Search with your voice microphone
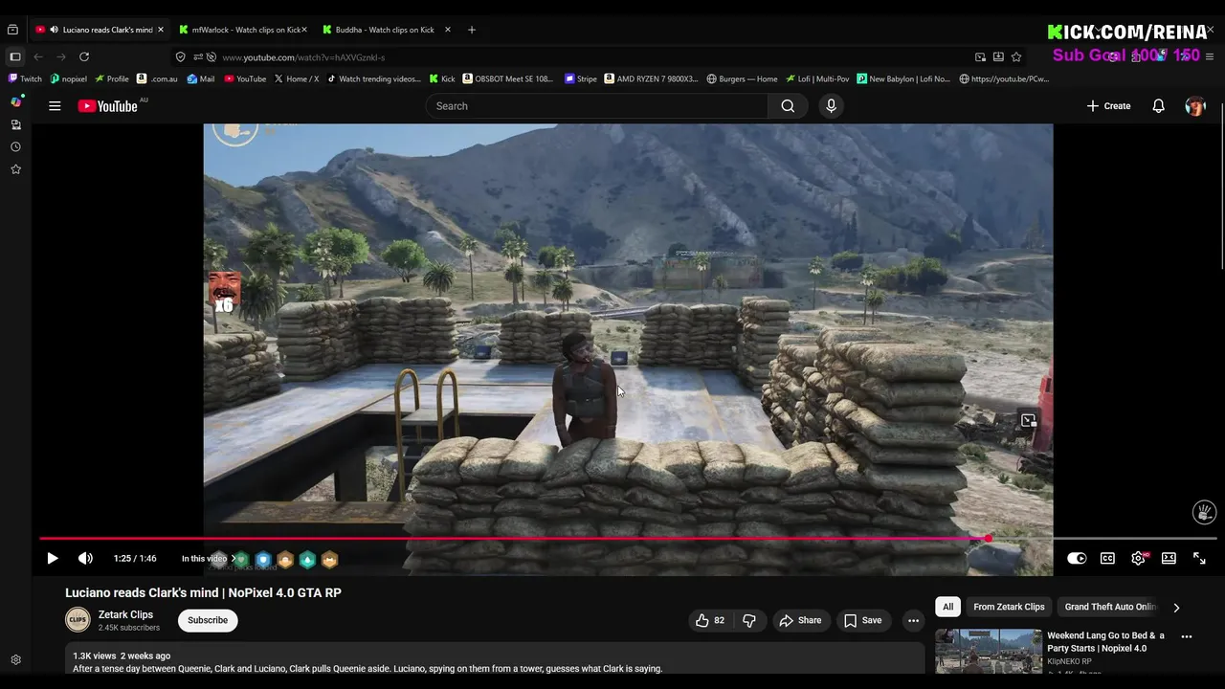 (831, 106)
